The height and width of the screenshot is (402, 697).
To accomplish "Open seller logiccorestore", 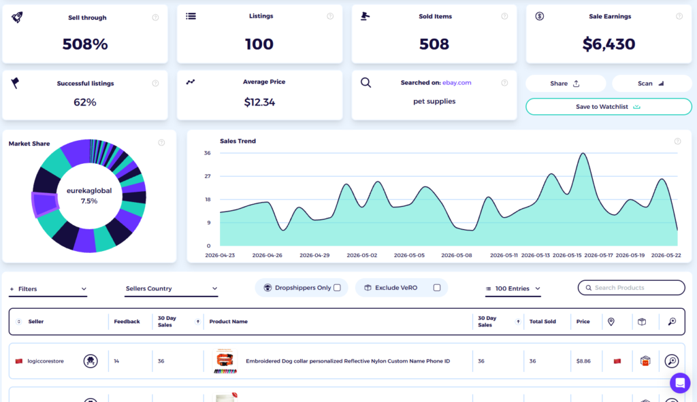I will tap(46, 361).
